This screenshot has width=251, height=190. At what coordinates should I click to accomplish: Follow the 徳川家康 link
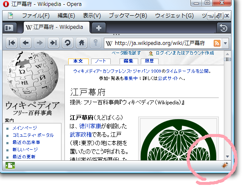tap(90, 126)
